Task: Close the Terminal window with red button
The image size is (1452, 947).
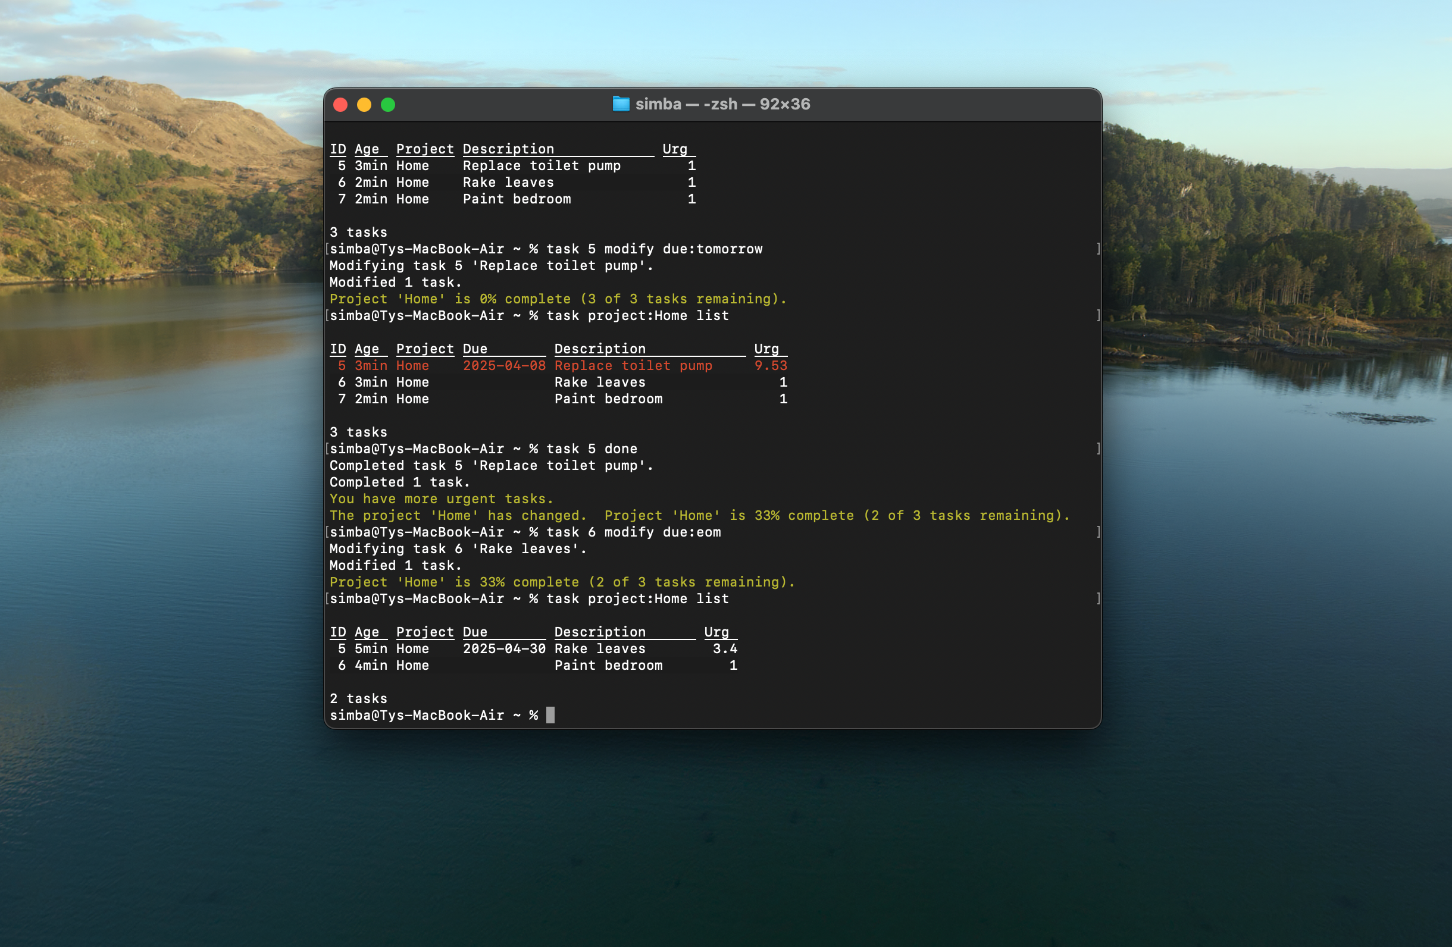Action: (340, 105)
